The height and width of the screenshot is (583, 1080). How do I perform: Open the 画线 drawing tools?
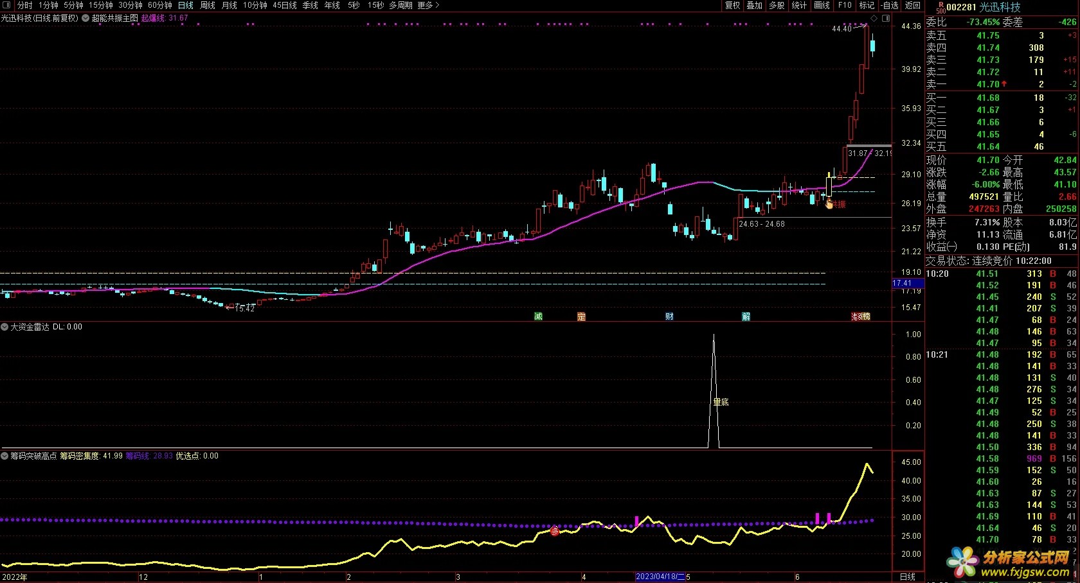(x=822, y=5)
